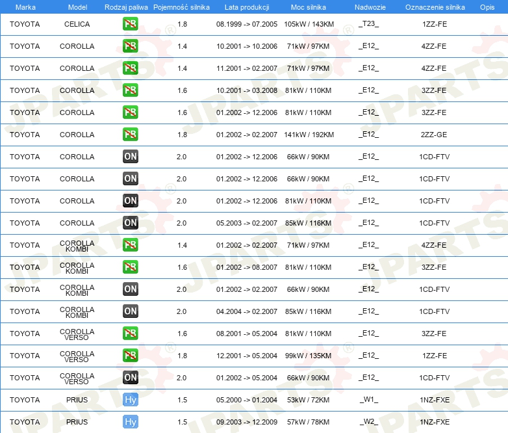Click the petrol icon in the Corolla Kombi 1.4 row
Image resolution: width=508 pixels, height=433 pixels.
130,245
